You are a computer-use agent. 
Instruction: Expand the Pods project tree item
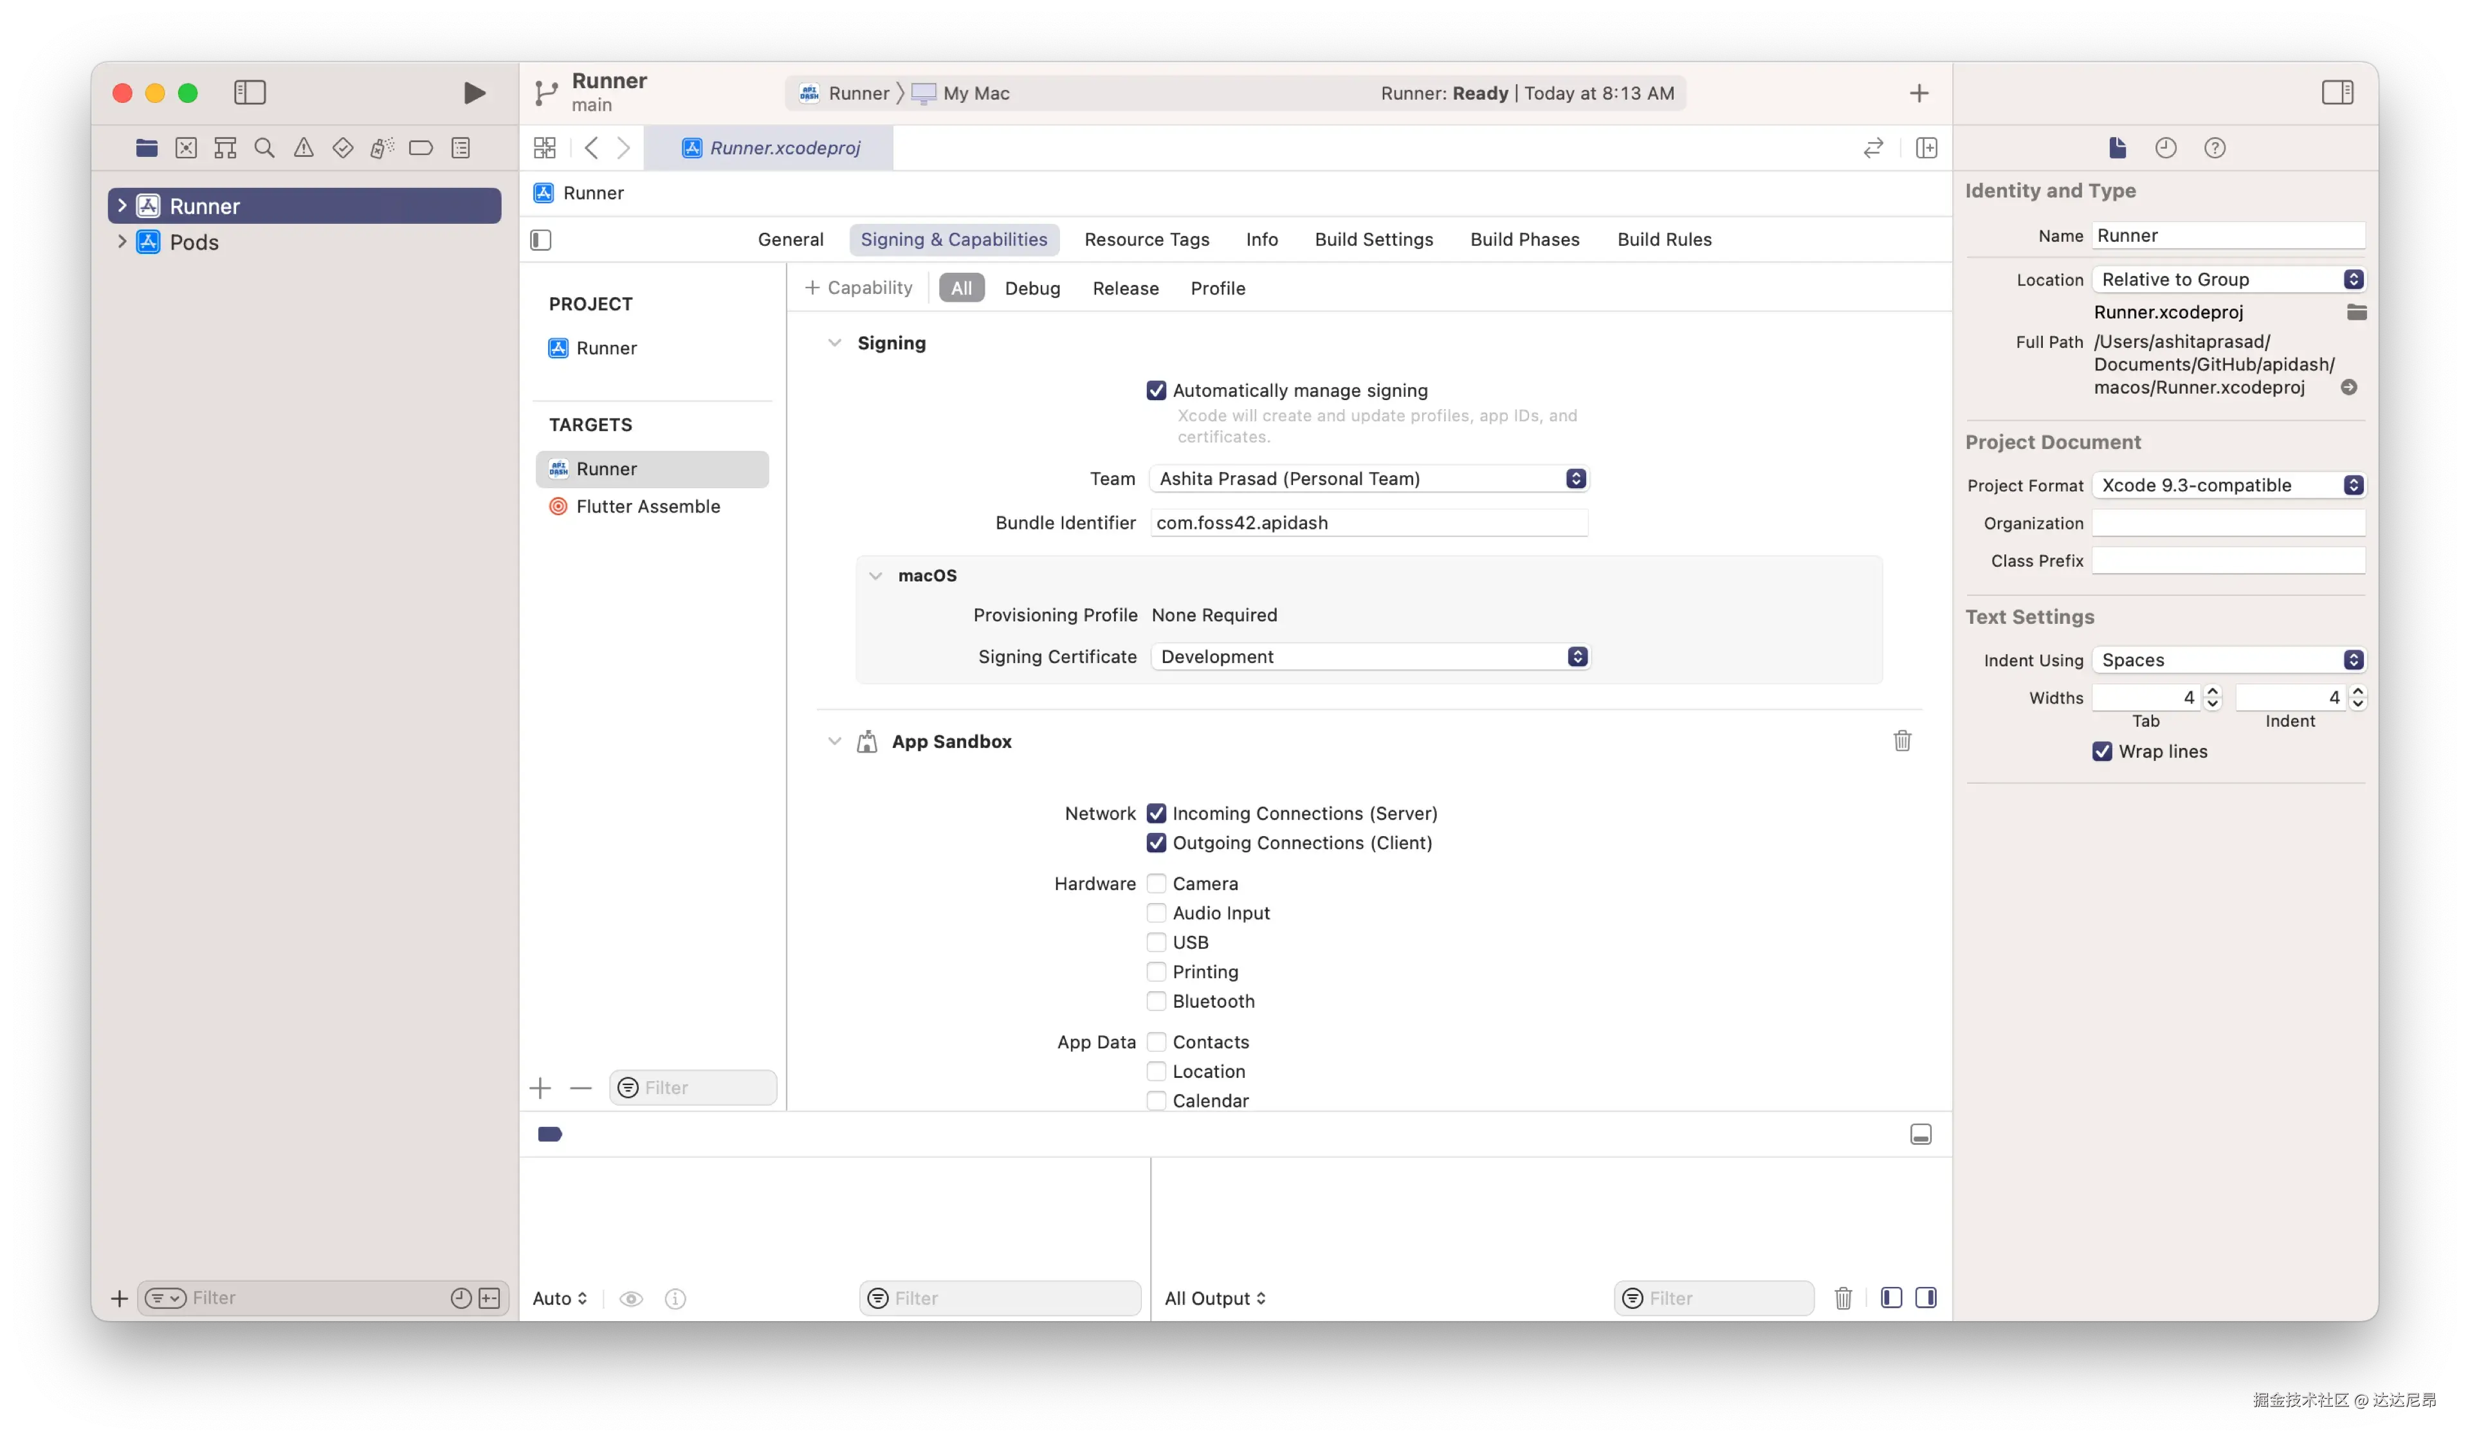coord(122,242)
